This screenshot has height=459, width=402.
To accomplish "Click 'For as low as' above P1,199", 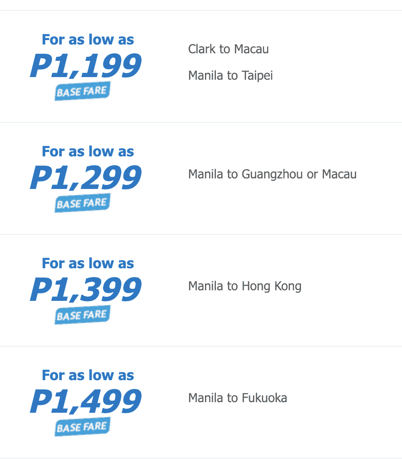I will (x=88, y=40).
